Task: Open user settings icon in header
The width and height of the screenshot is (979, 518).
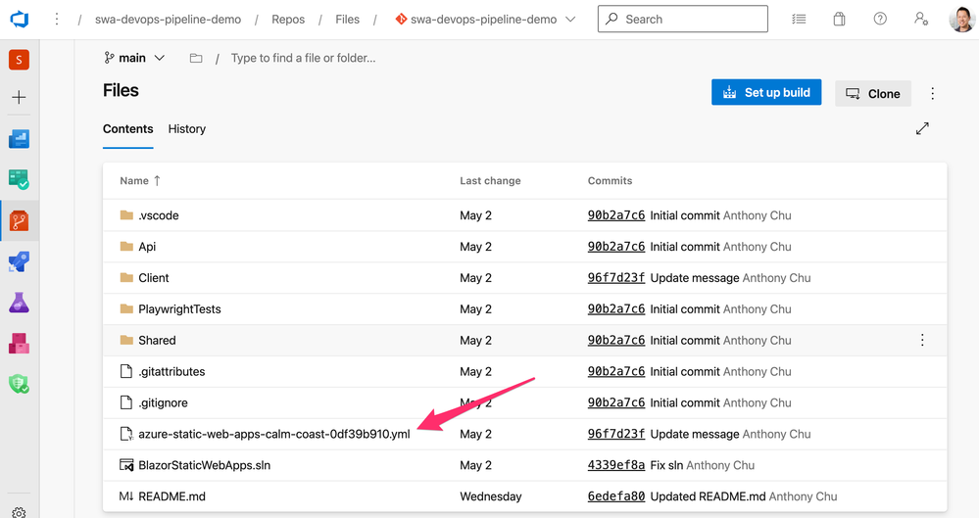Action: click(x=920, y=19)
